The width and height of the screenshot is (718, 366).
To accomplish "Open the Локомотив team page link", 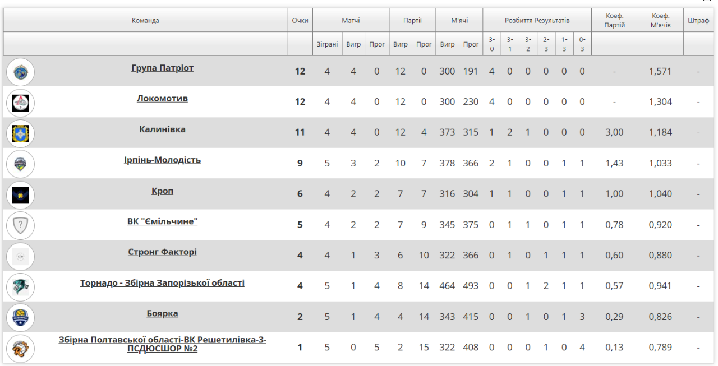I will (162, 99).
